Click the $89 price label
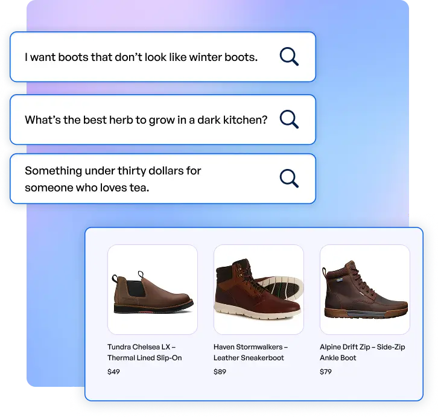Viewport: 438px width, 417px height. coord(220,372)
